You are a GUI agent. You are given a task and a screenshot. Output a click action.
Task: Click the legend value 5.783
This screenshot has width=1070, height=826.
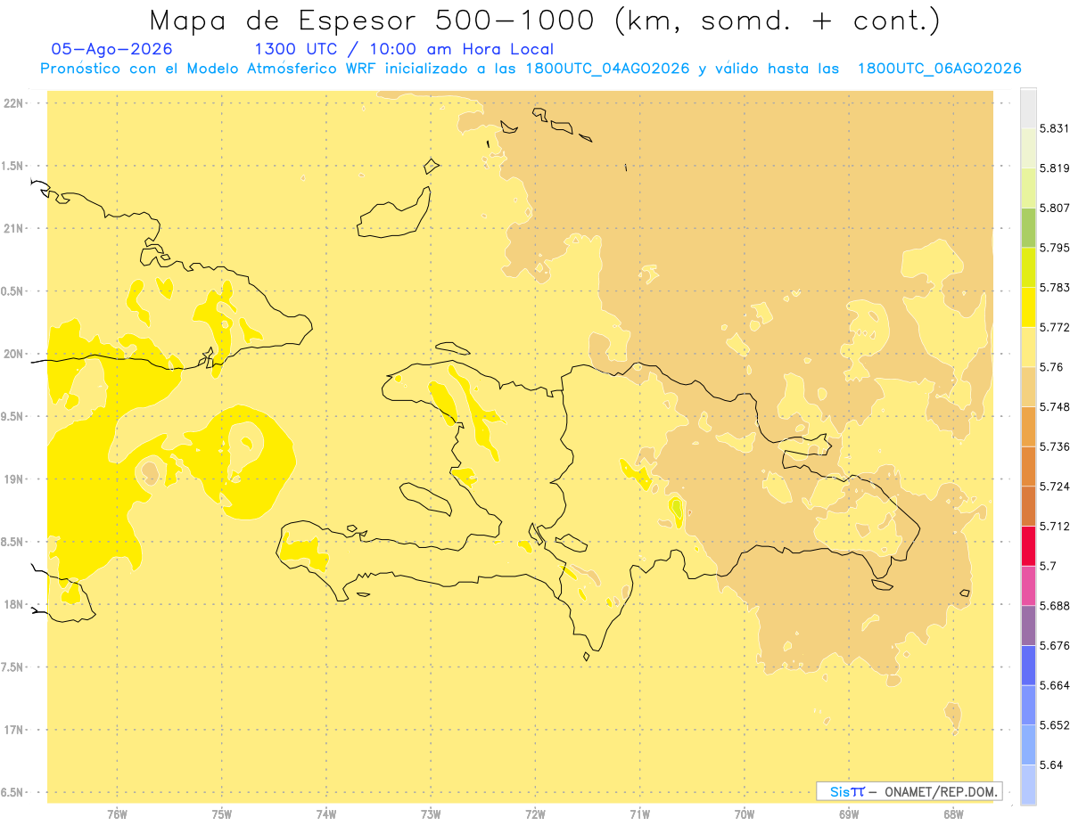coord(1054,287)
